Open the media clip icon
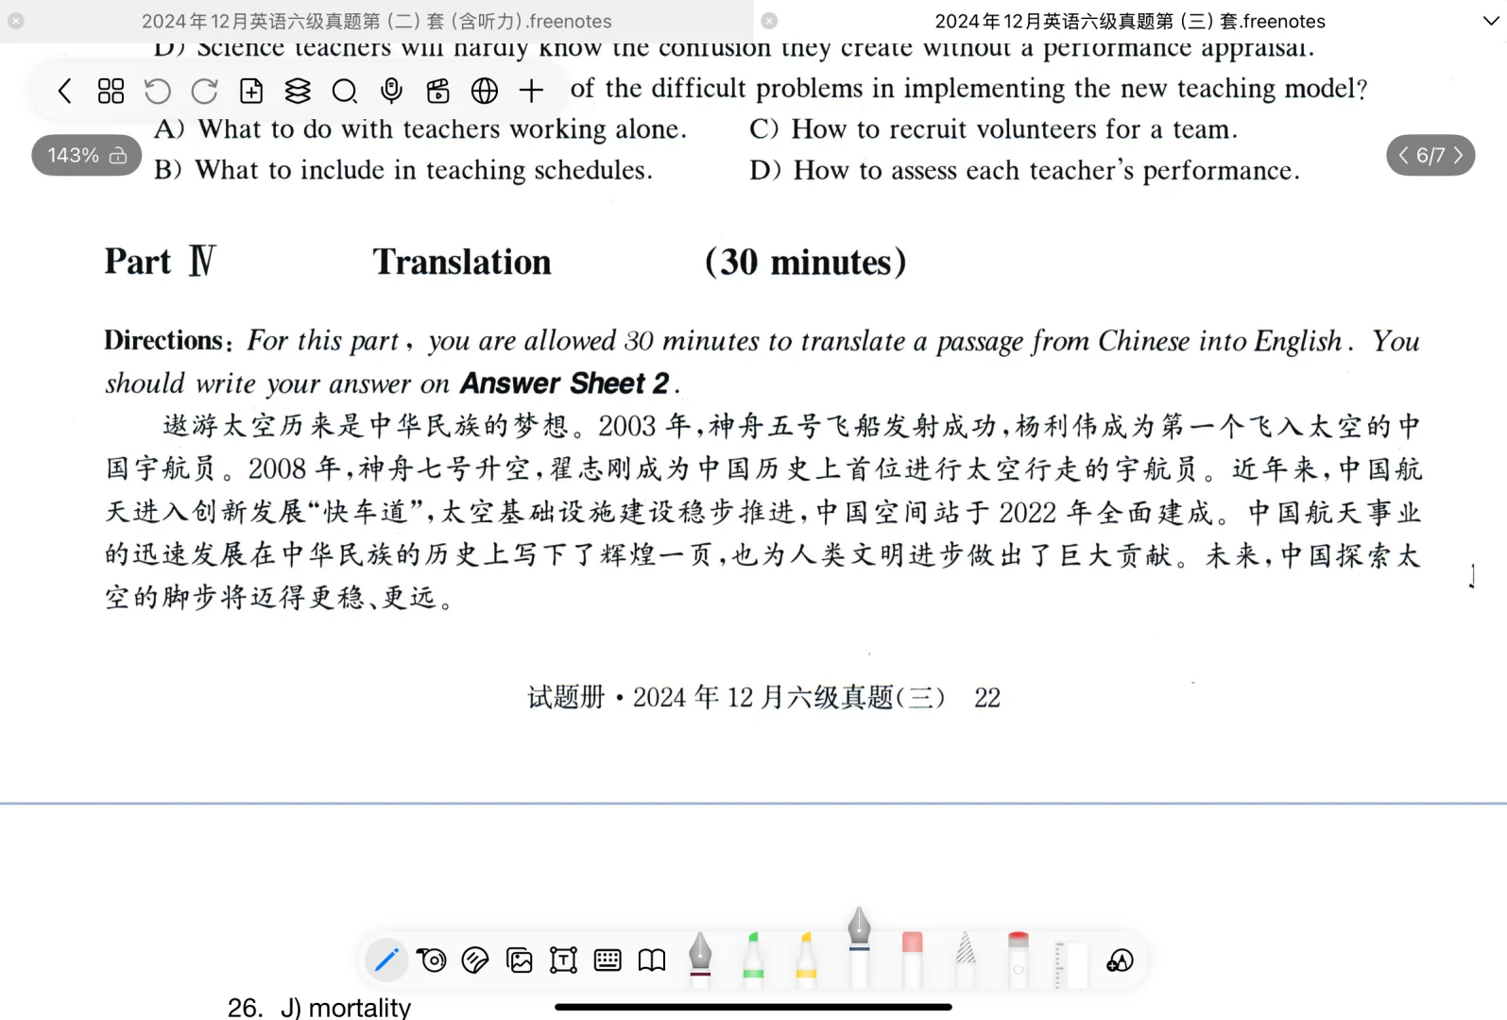Screen dimensions: 1507x1020 click(438, 91)
